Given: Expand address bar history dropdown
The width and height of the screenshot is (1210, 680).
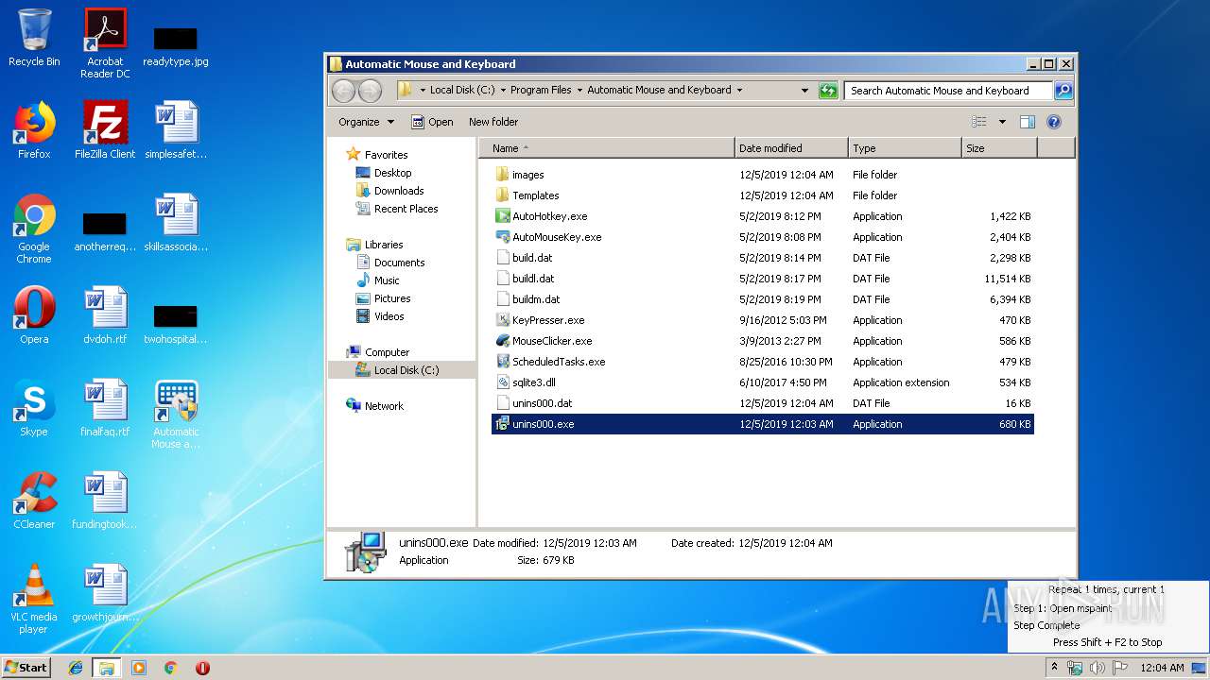Looking at the screenshot, I should pos(804,91).
